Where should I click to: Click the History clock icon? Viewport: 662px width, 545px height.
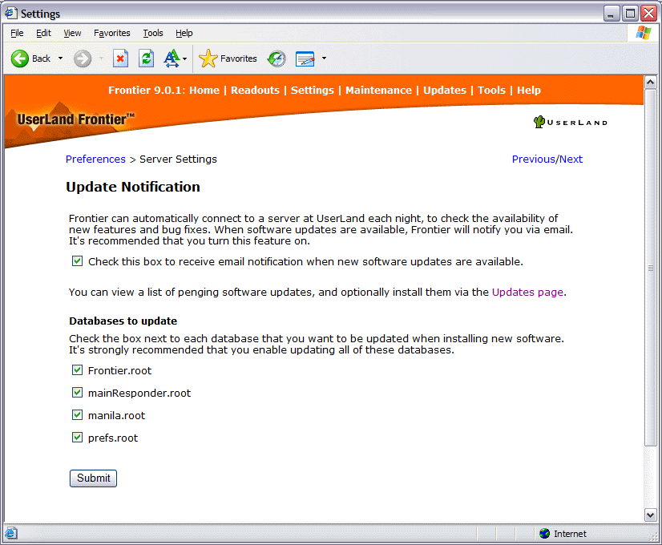click(x=277, y=59)
